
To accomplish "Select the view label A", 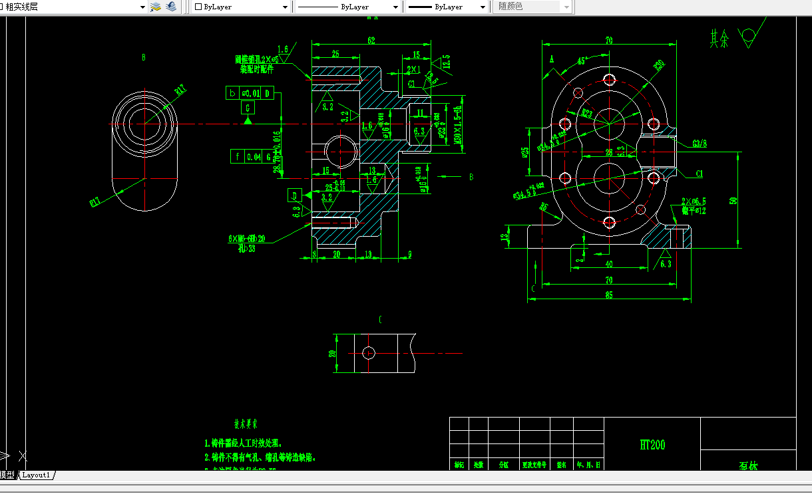I will (552, 59).
